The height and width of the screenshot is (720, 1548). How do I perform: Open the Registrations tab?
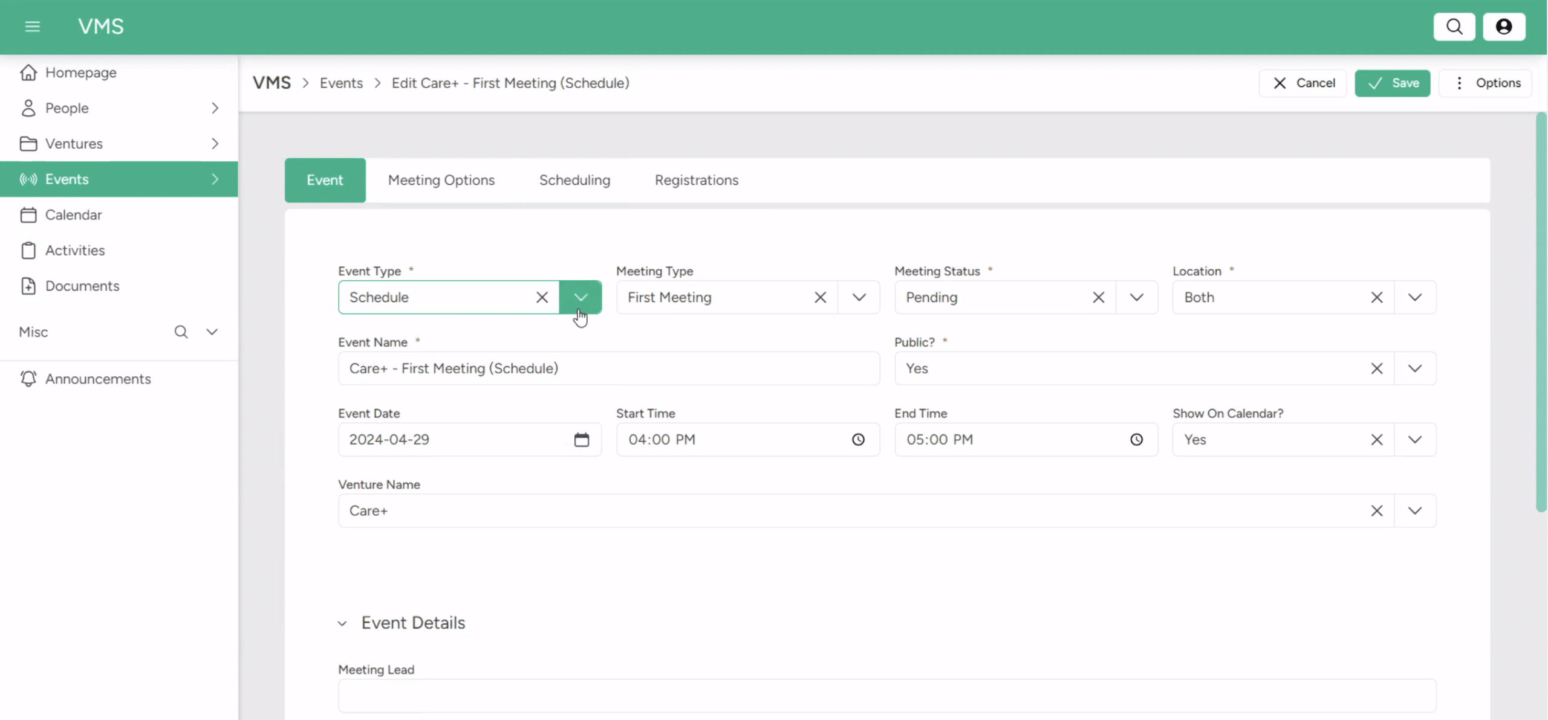tap(696, 180)
